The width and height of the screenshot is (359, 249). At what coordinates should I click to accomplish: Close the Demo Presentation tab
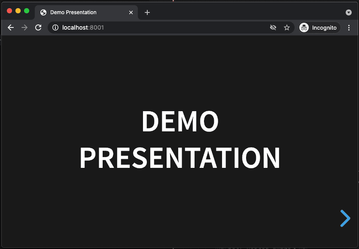(131, 12)
